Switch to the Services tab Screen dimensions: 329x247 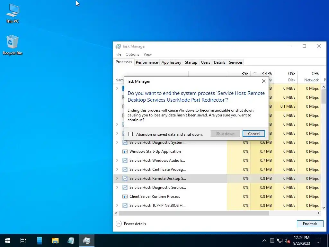tap(236, 62)
